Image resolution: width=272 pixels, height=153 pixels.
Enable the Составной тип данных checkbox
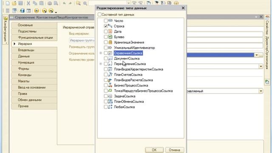coord(99,14)
